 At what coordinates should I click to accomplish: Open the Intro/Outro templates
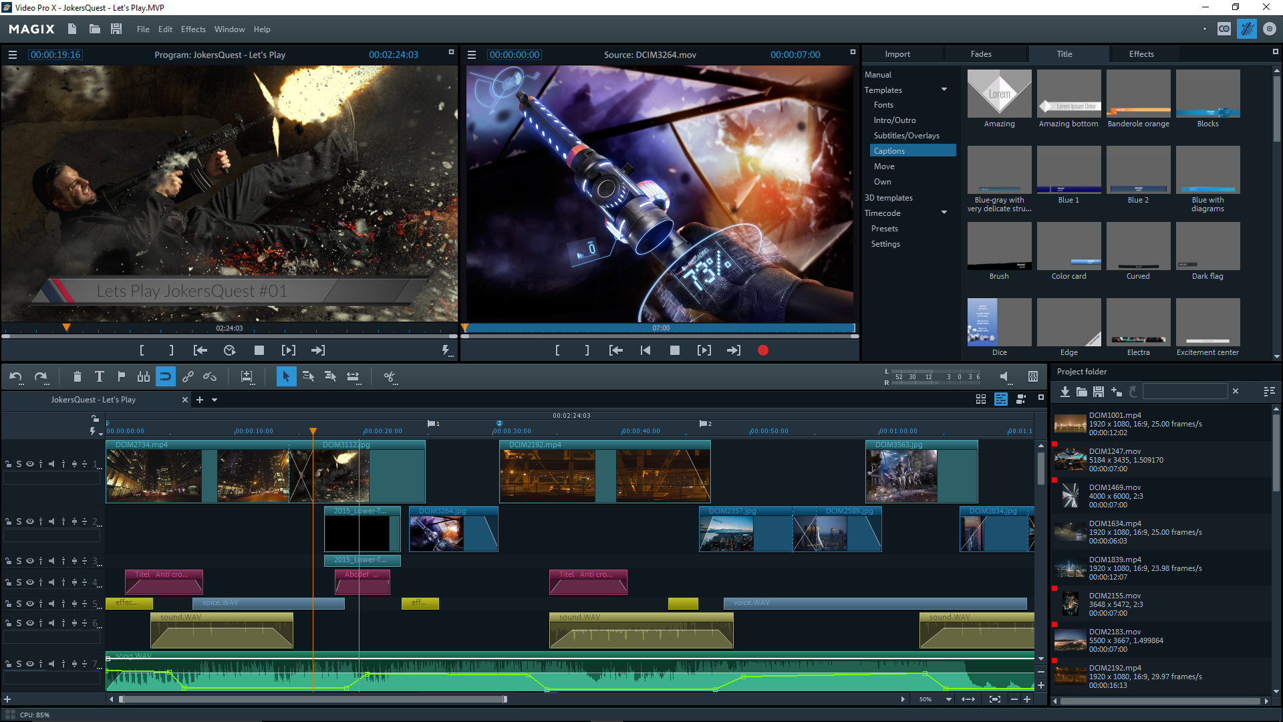(x=895, y=120)
